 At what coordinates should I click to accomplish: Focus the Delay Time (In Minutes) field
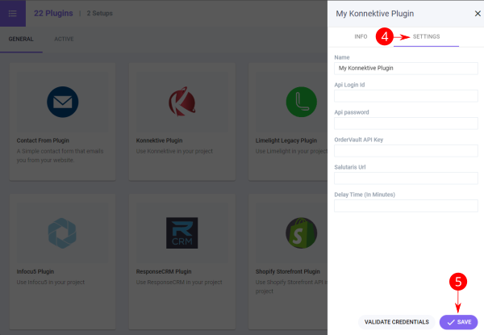click(x=406, y=206)
